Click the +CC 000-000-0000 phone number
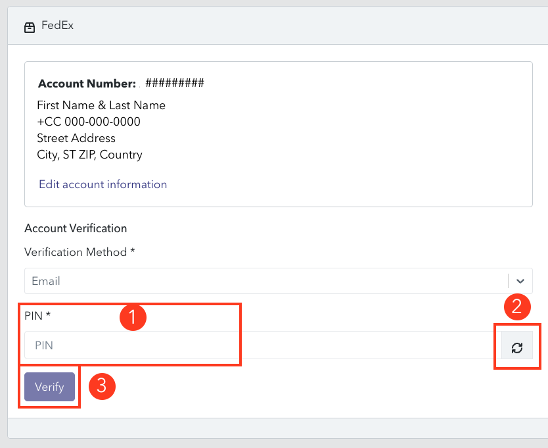The width and height of the screenshot is (548, 448). pyautogui.click(x=89, y=122)
